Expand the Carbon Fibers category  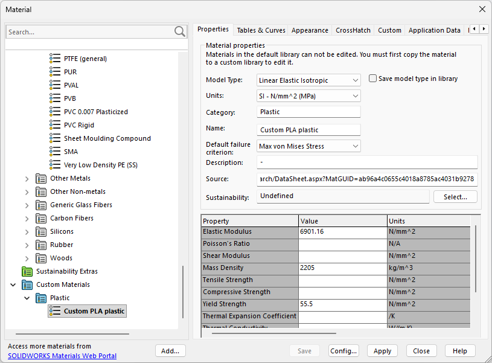click(27, 219)
